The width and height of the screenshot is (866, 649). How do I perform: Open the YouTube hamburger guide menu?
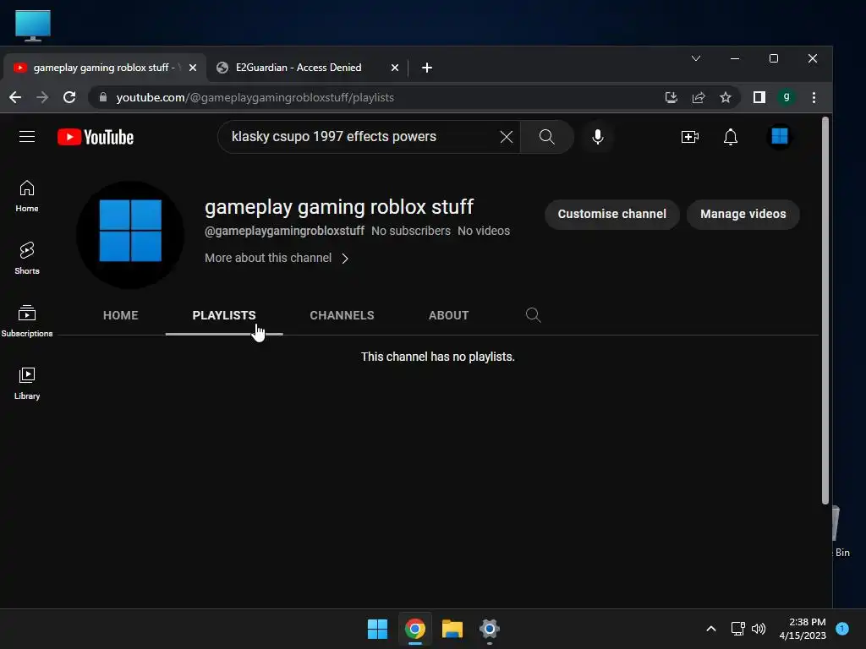(x=26, y=136)
